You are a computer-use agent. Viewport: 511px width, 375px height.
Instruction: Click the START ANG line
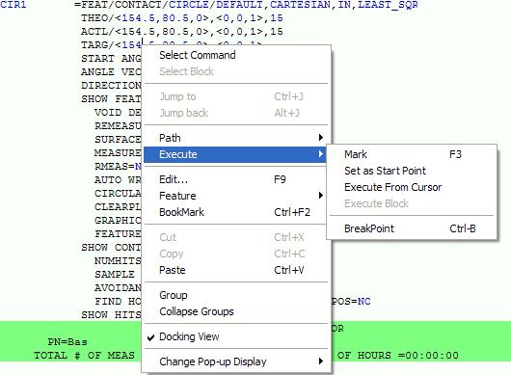click(111, 59)
